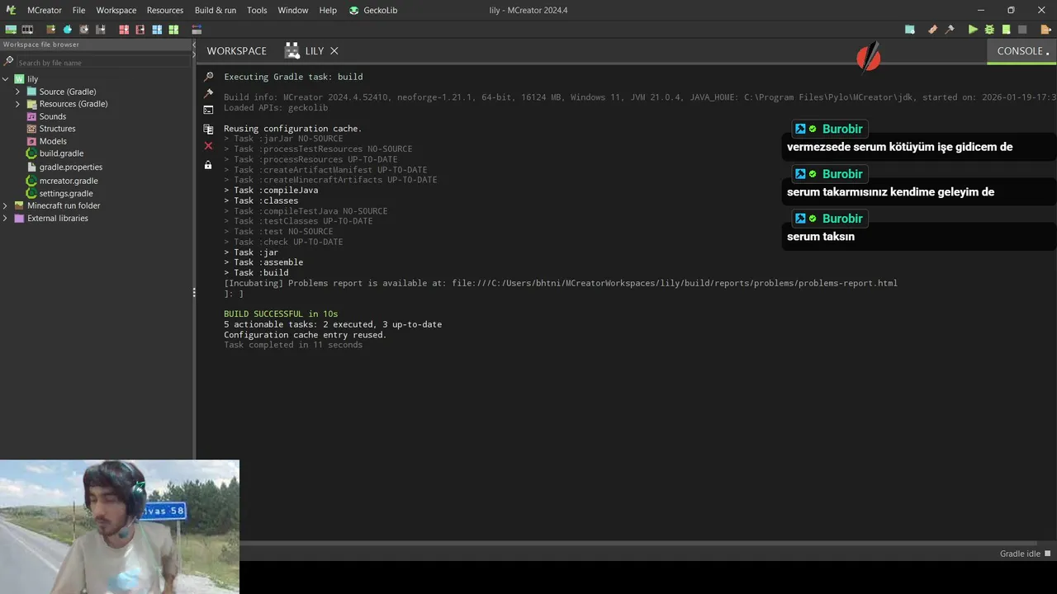Start debug client with green bug icon
The image size is (1057, 594).
pos(989,30)
